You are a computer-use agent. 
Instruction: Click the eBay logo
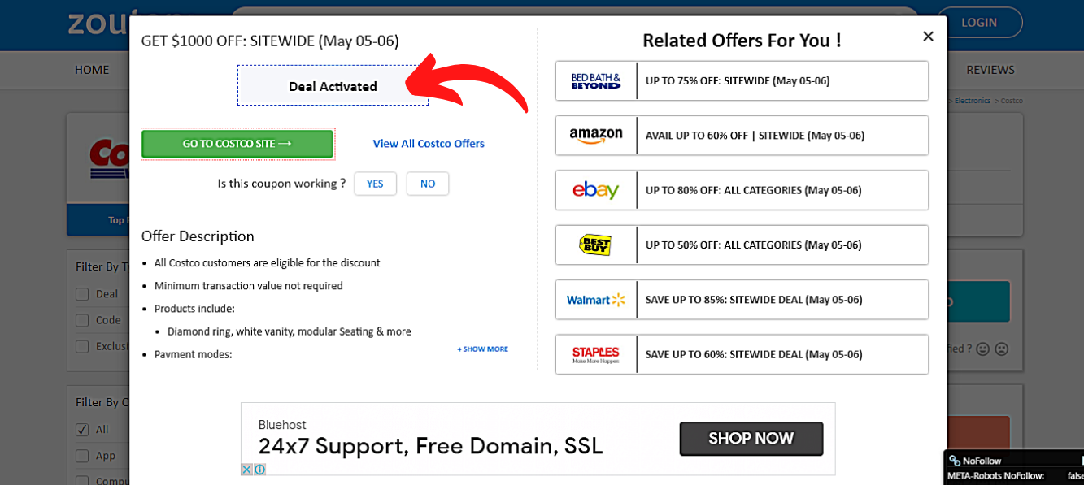click(x=596, y=190)
